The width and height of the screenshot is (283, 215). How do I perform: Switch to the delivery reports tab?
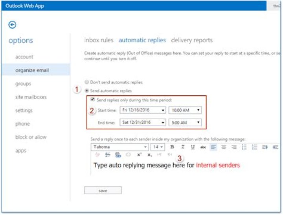192,40
